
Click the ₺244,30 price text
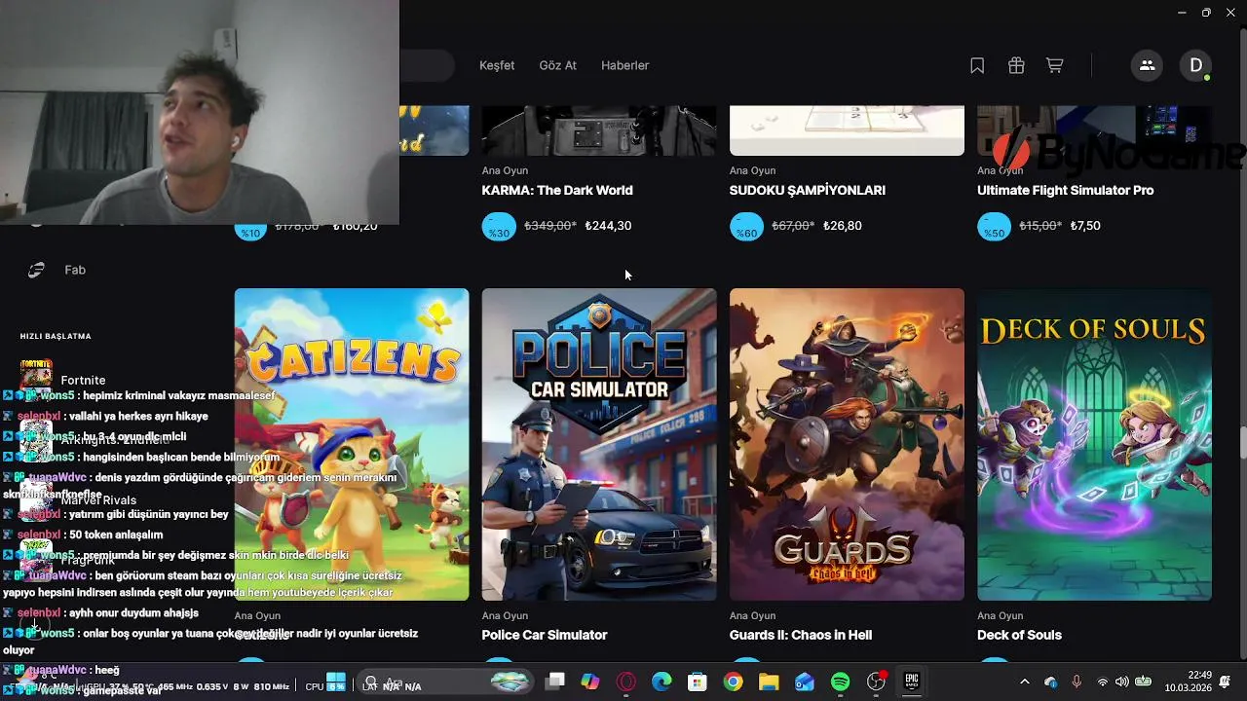point(608,225)
